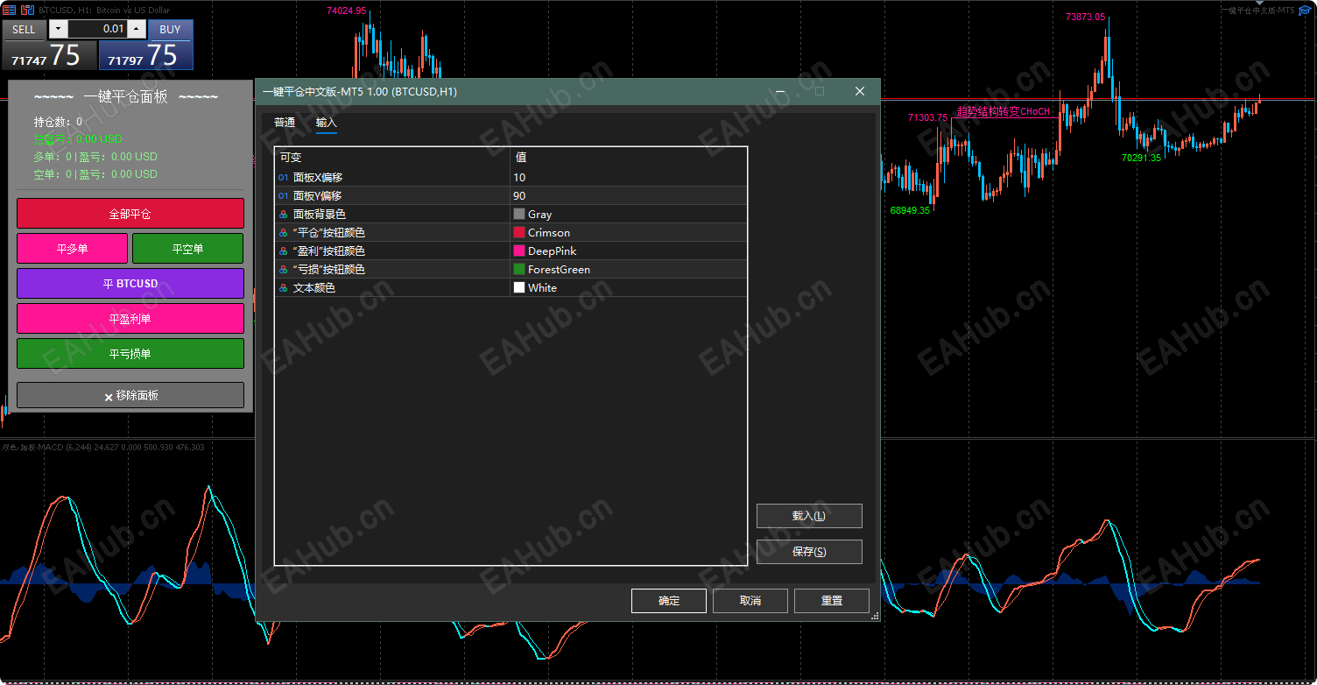
Task: Click the color type icon for "平仓"按钮颜色
Action: [283, 232]
